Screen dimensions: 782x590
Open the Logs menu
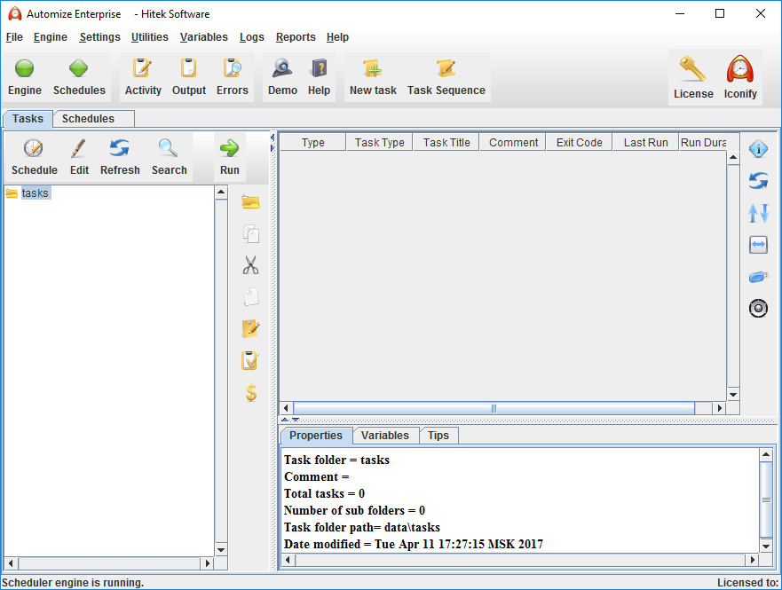pyautogui.click(x=252, y=37)
